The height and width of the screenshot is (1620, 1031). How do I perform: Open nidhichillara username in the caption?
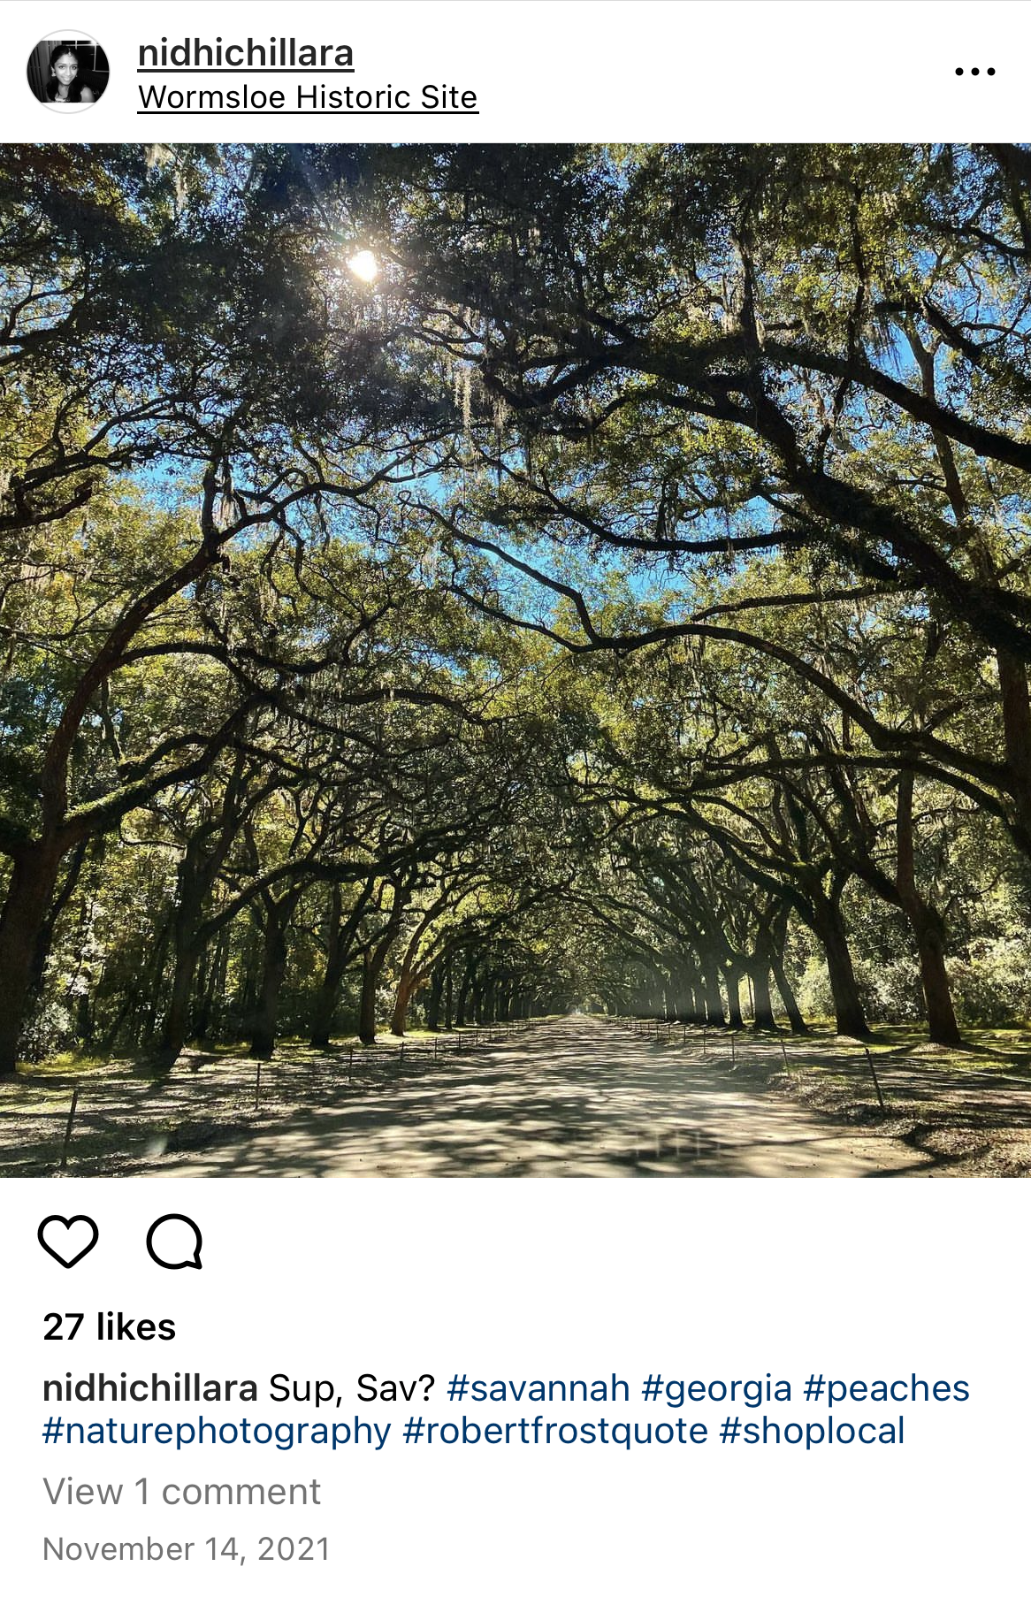pyautogui.click(x=150, y=1388)
